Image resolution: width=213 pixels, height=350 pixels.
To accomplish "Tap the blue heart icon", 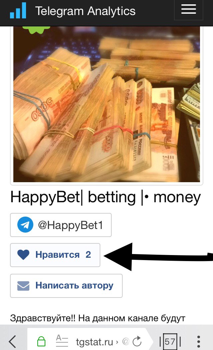I will click(23, 255).
